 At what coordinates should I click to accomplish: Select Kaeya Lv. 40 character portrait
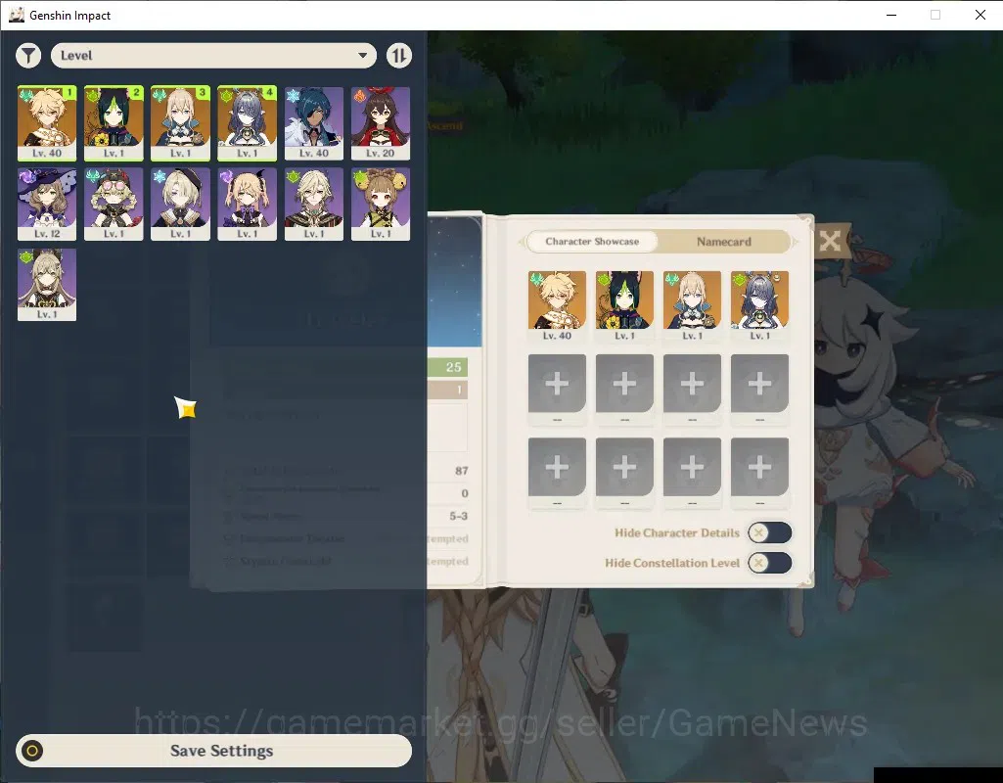point(313,122)
